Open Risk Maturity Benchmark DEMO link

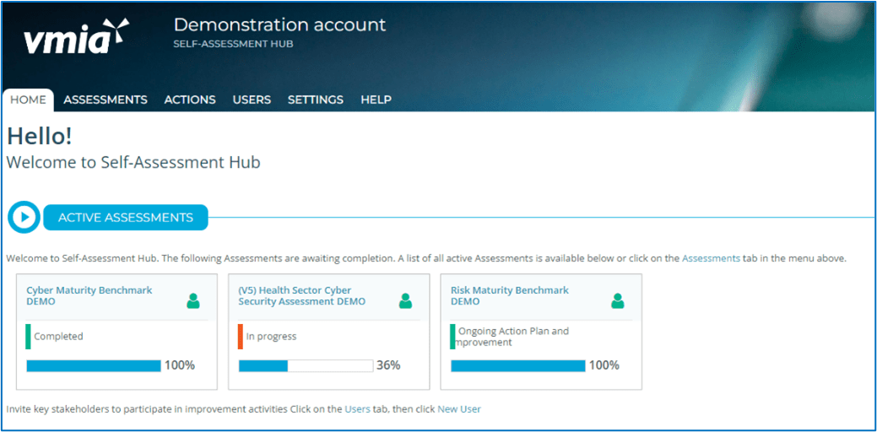click(x=510, y=295)
